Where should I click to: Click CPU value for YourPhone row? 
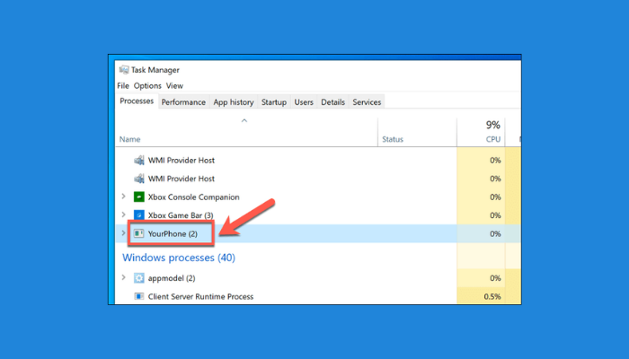coord(495,234)
